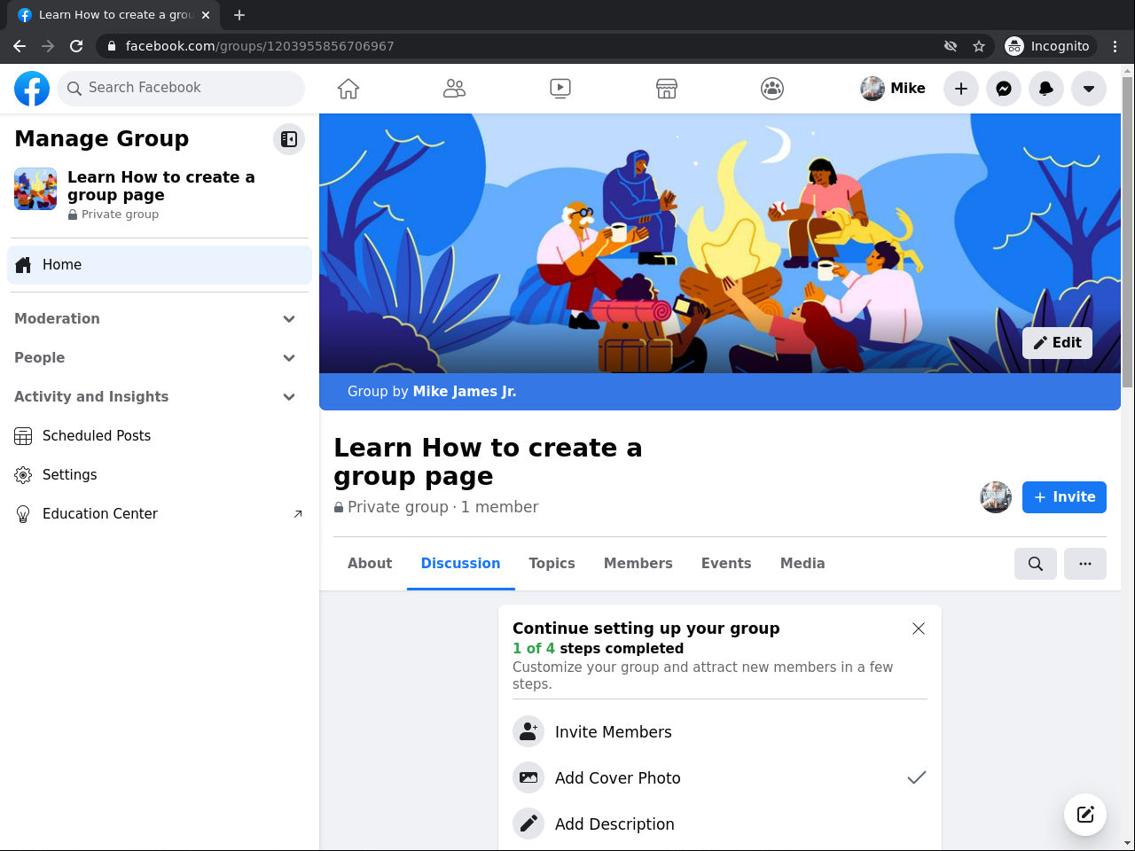Click the Incognito profile indicator

1049,46
